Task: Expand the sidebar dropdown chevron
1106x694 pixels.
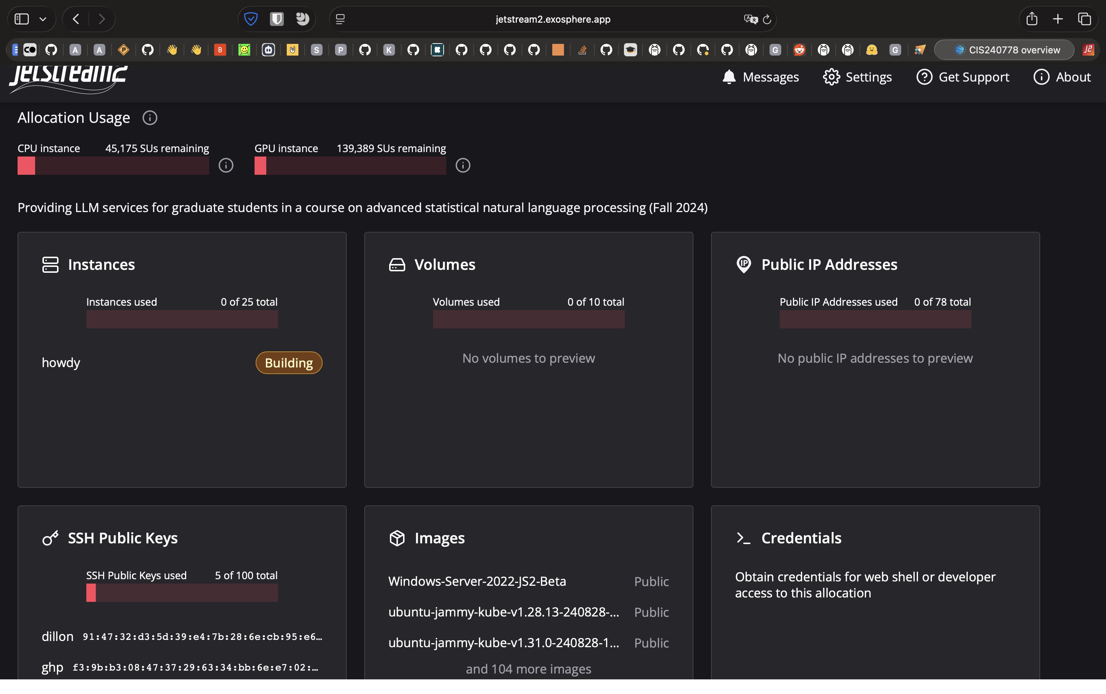Action: 43,19
